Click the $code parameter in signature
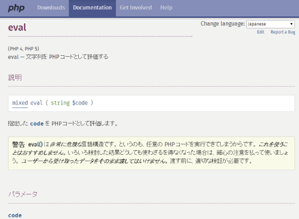The width and height of the screenshot is (299, 219). [80, 103]
